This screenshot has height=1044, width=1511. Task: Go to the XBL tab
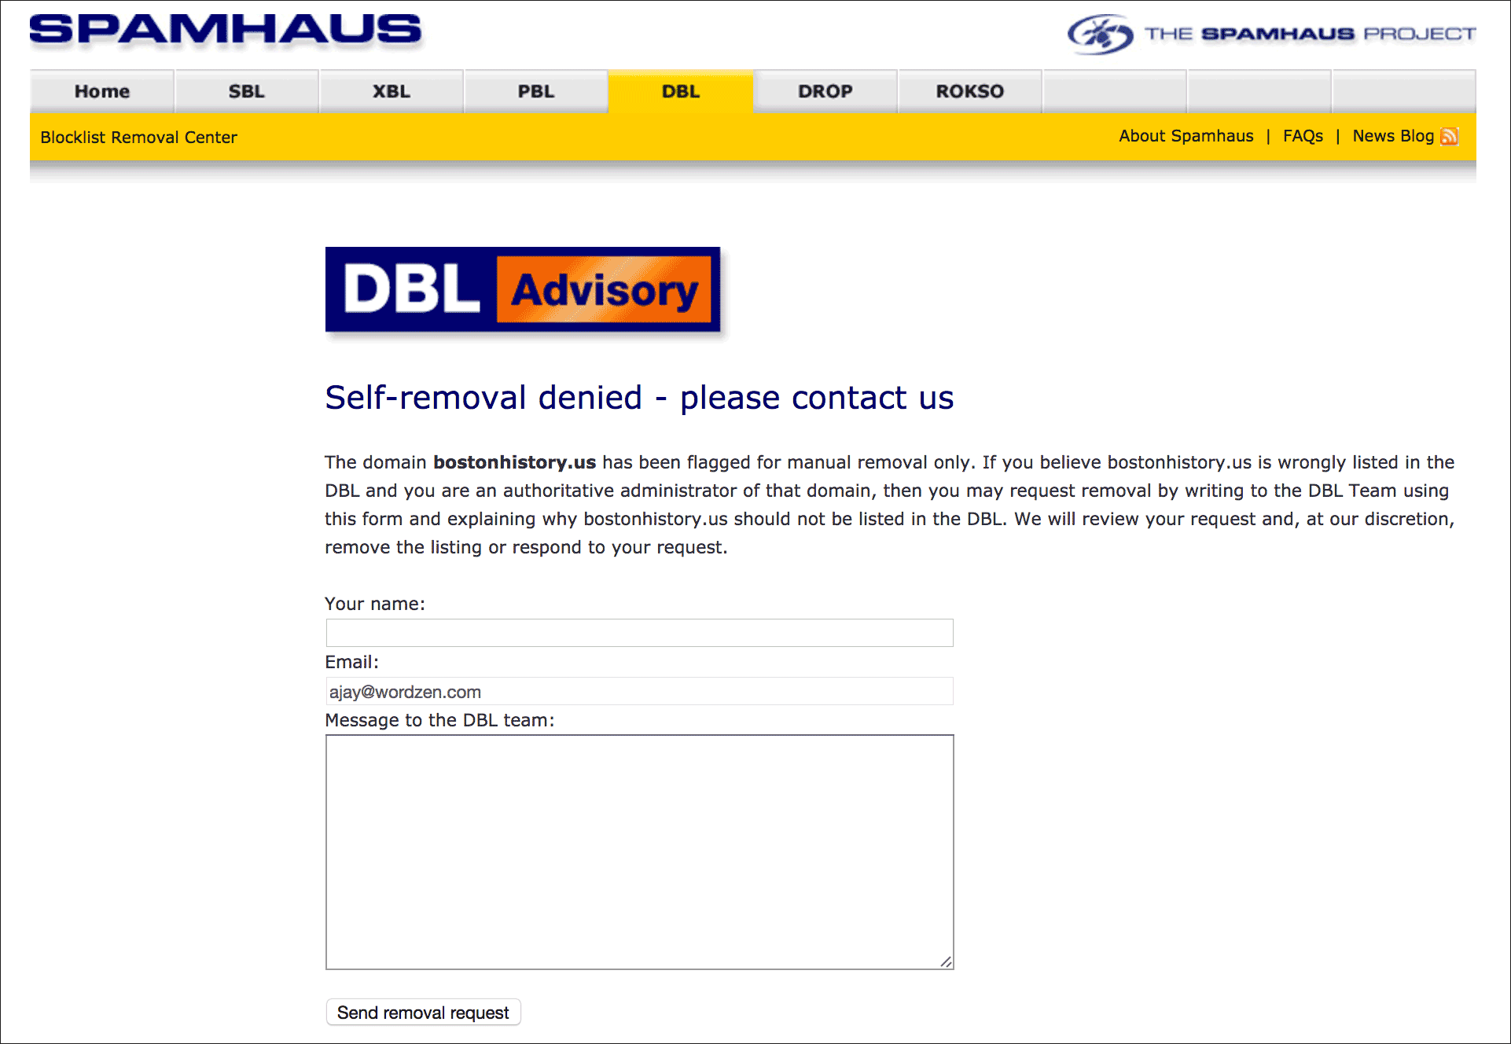tap(392, 91)
